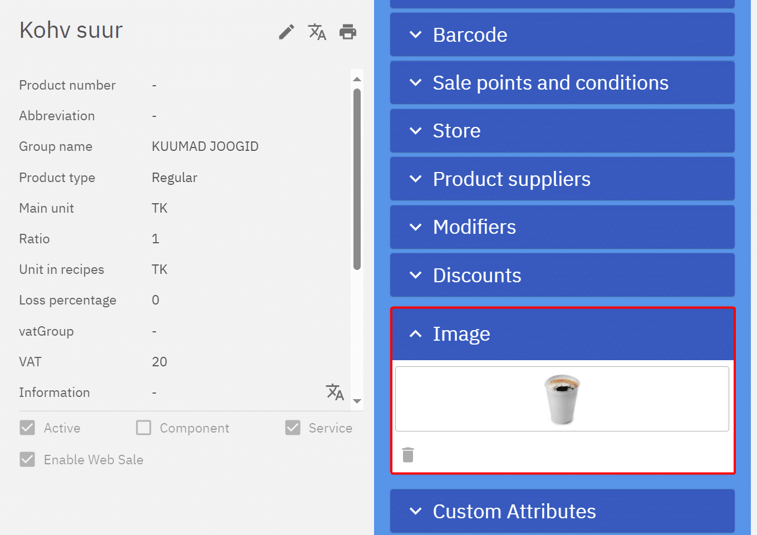The width and height of the screenshot is (757, 535).
Task: Click the chevron icon beside Barcode
Action: (415, 35)
